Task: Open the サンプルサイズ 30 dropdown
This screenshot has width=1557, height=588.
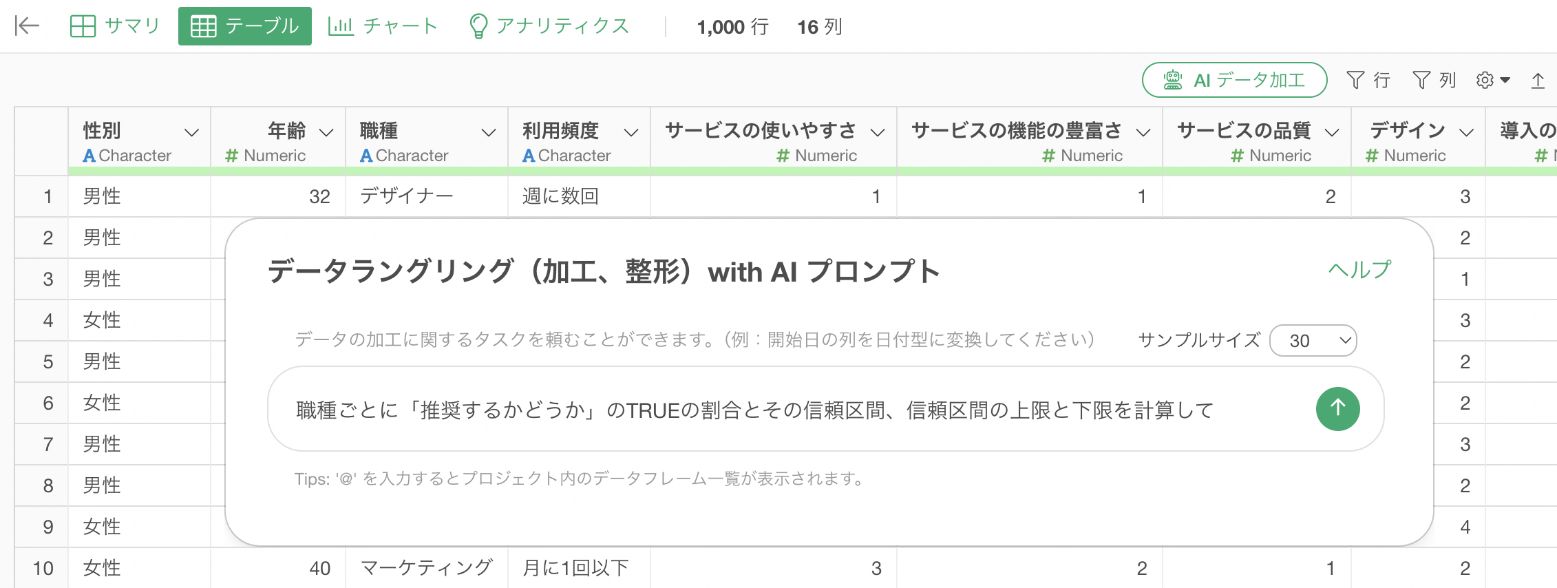Action: [x=1313, y=340]
